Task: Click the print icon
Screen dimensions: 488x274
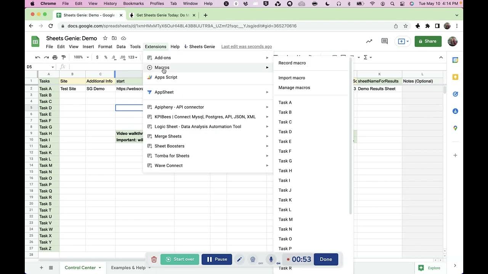Action: pos(55,57)
